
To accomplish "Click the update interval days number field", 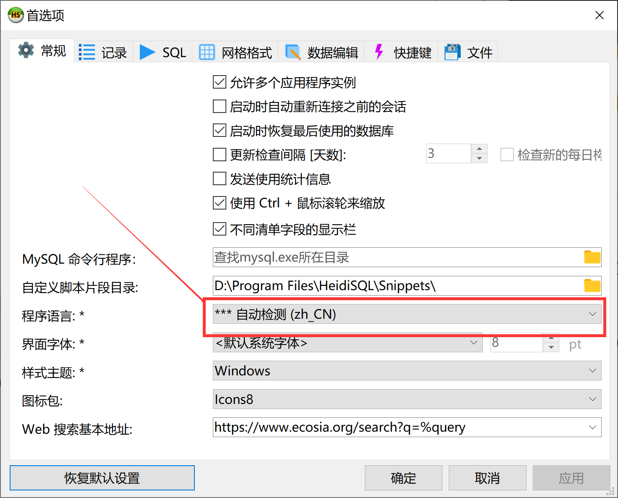I will 449,153.
